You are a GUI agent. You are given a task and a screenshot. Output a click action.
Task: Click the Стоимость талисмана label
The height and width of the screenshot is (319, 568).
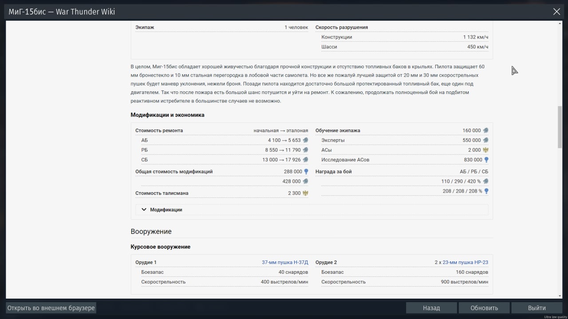pos(162,193)
